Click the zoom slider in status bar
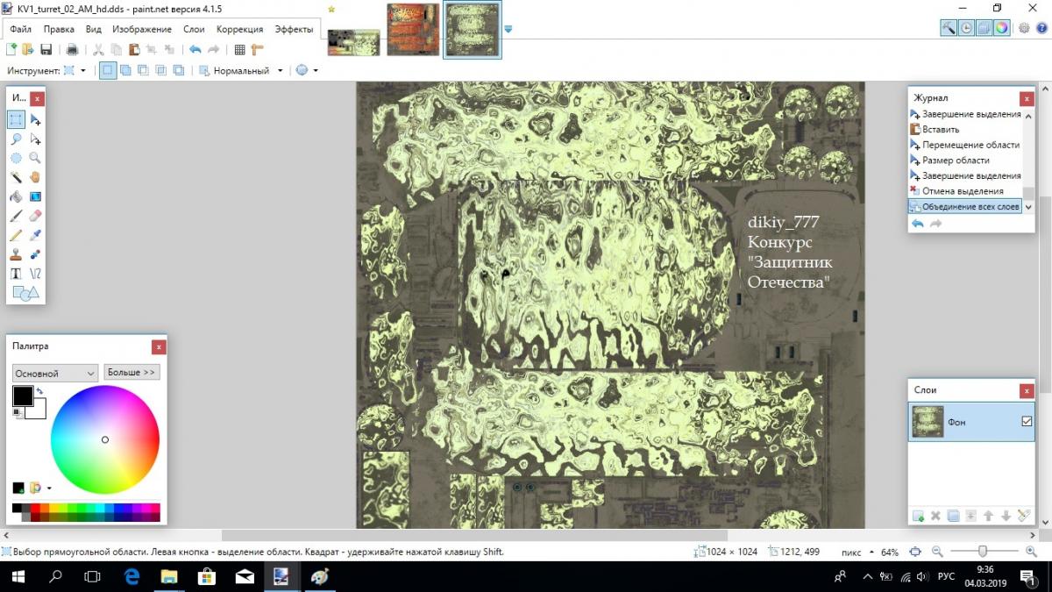This screenshot has height=592, width=1052. (983, 552)
